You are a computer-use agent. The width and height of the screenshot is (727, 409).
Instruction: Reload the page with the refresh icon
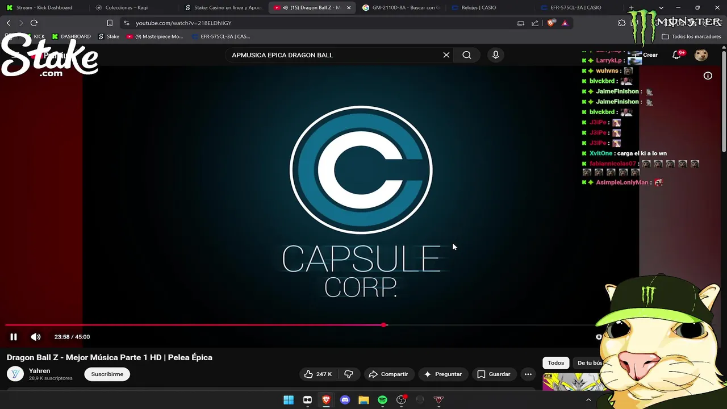tap(34, 23)
